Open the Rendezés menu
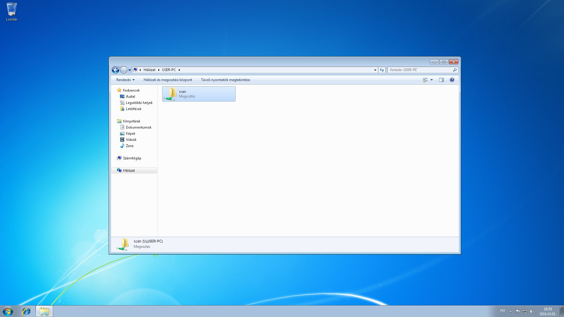 (x=125, y=80)
